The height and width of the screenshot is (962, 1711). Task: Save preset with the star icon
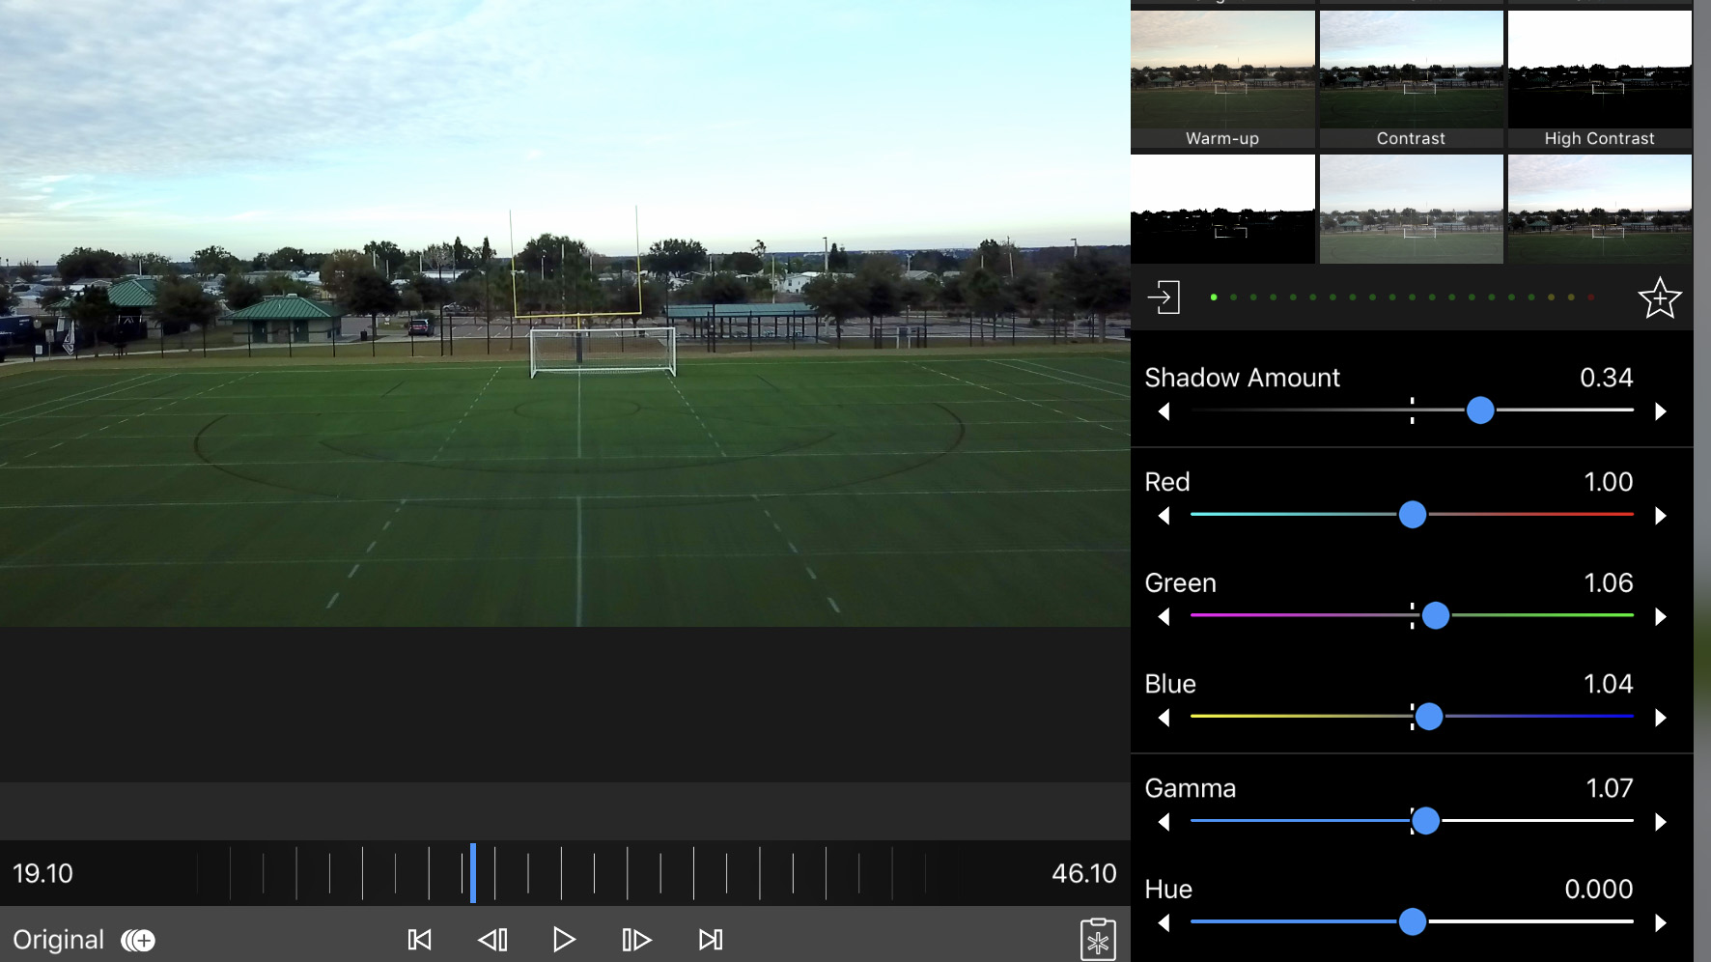[1659, 298]
